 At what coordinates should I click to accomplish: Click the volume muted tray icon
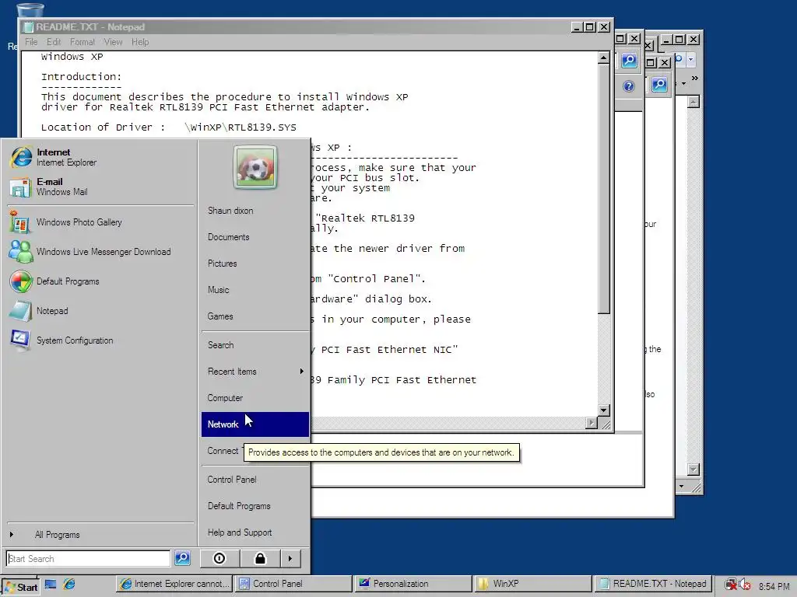(x=745, y=585)
